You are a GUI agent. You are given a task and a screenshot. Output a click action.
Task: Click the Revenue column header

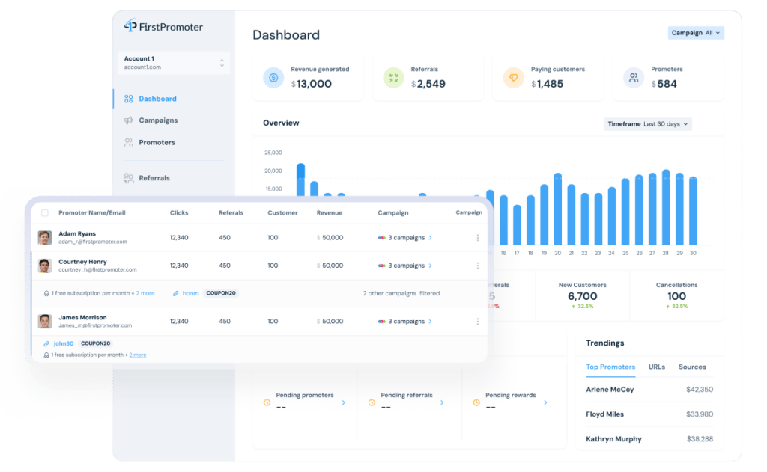pos(330,213)
